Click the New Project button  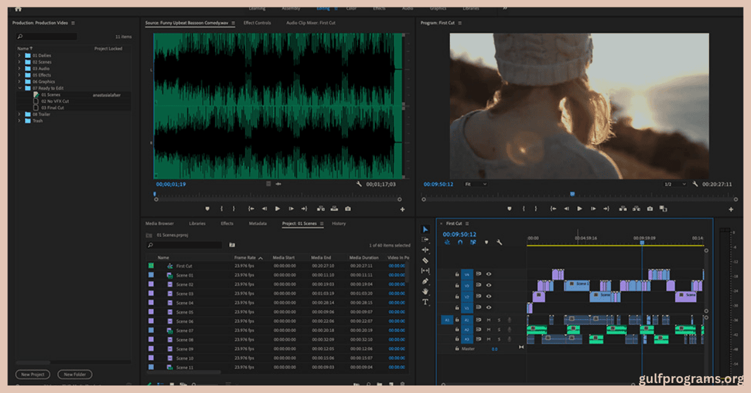point(32,374)
